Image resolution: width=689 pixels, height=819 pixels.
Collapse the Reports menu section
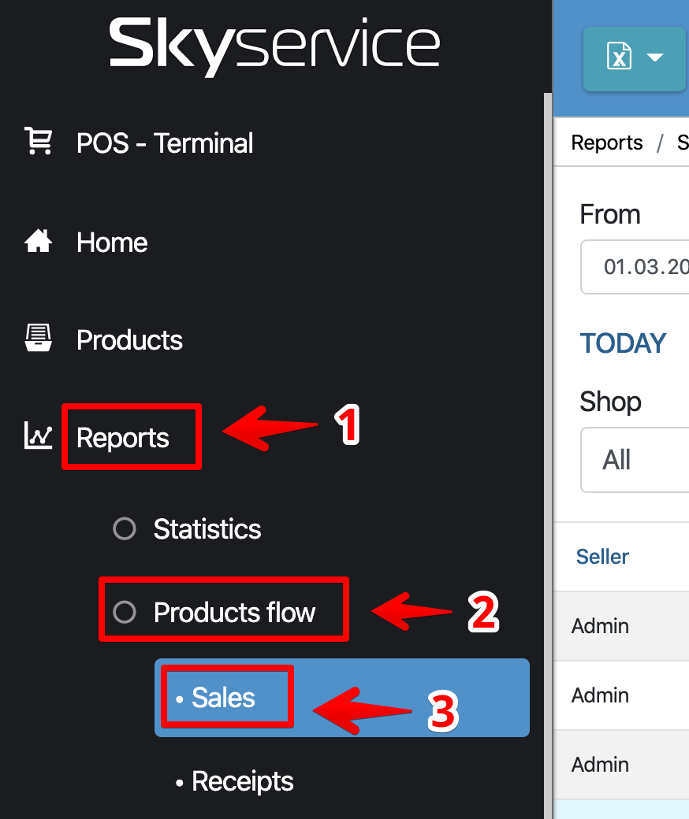coord(123,438)
